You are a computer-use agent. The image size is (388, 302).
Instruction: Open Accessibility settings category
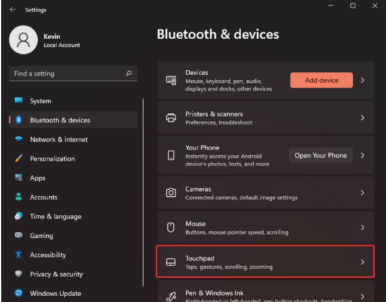(x=47, y=255)
